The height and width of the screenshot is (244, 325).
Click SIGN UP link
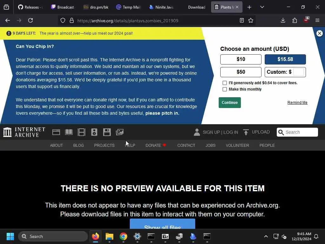tap(211, 132)
